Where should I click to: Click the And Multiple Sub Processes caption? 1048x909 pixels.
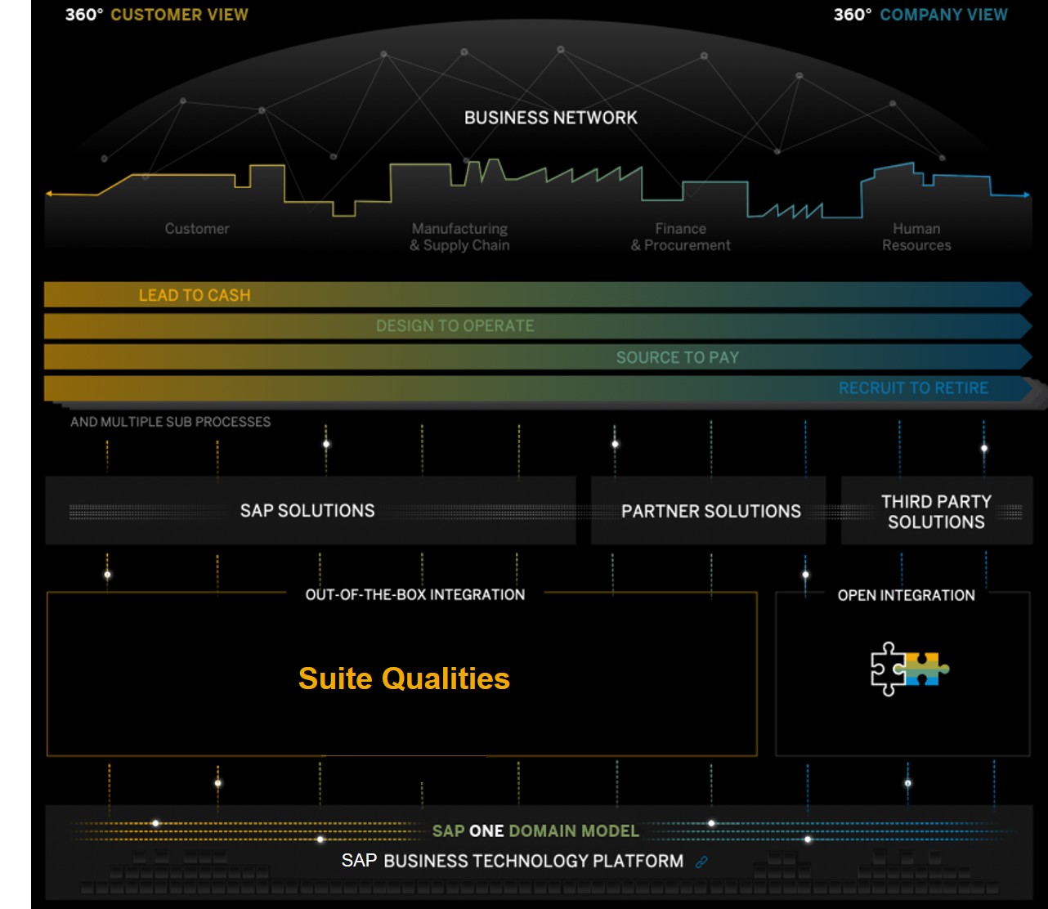[170, 422]
